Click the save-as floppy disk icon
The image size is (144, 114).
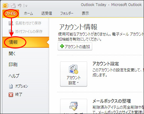point(11,23)
